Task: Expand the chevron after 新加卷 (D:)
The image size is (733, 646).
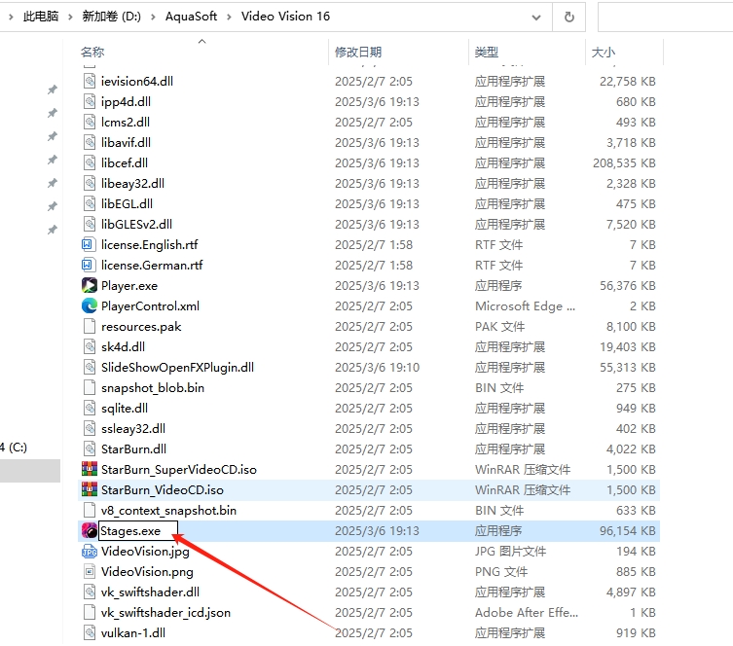Action: pyautogui.click(x=153, y=17)
